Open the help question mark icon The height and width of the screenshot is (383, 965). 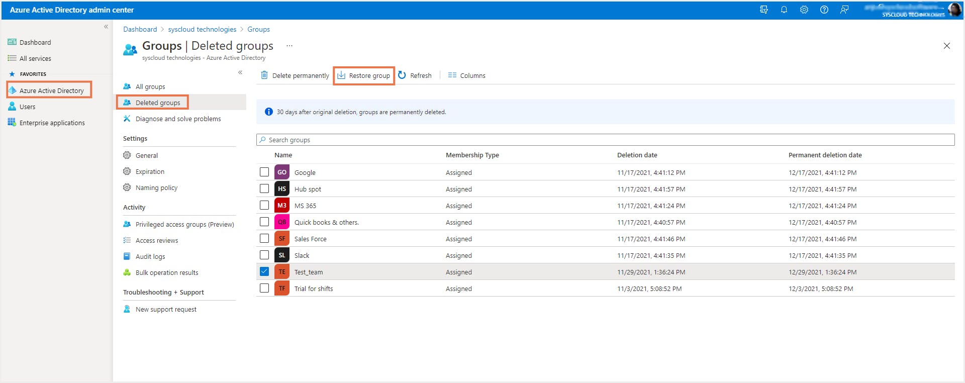[x=824, y=10]
